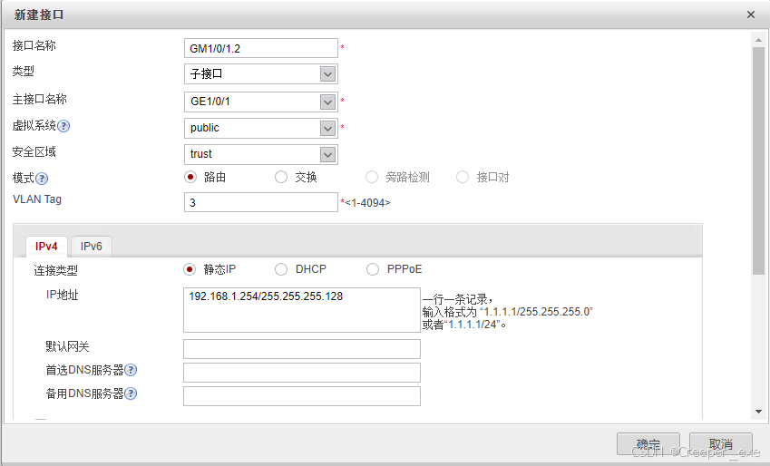Choose 静态IP connection type
Screen dimensions: 770x466
[190, 269]
